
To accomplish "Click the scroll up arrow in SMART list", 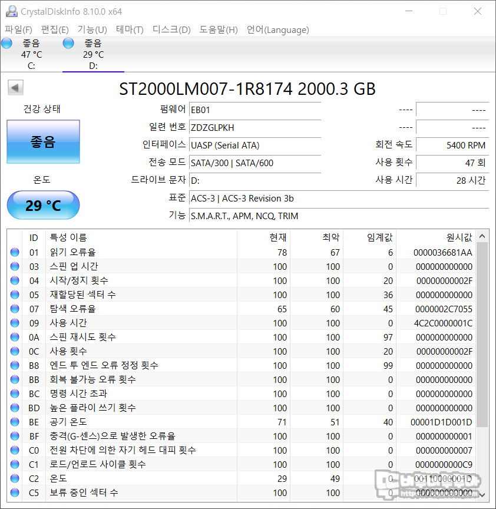I will [x=482, y=236].
